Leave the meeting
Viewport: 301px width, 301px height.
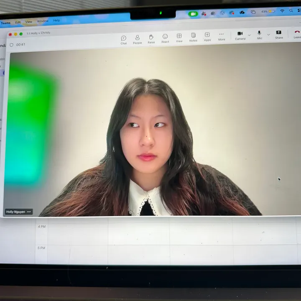pos(297,33)
